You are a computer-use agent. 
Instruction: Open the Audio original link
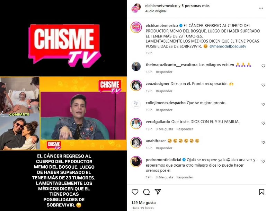[x=156, y=11]
